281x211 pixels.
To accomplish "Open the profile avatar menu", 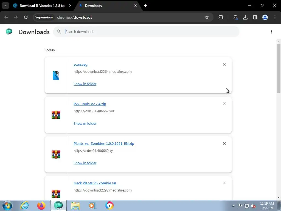I will click(x=265, y=17).
